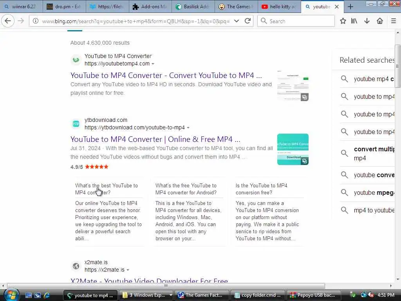Click the Switch Between Windows quick launch icon
Image resolution: width=401 pixels, height=301 pixels.
coord(38,296)
